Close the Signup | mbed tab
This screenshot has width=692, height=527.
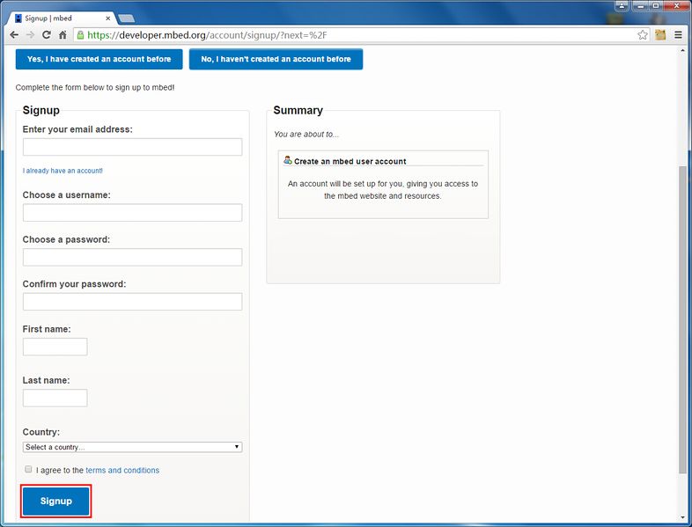[x=107, y=18]
